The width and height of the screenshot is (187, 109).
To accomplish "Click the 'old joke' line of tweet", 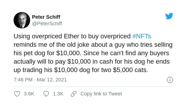I will click(x=93, y=45).
